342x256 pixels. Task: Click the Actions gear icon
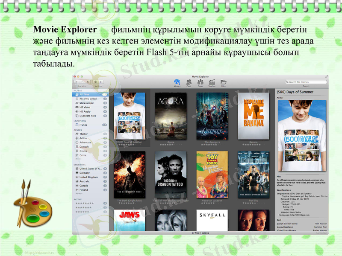pos(95,82)
